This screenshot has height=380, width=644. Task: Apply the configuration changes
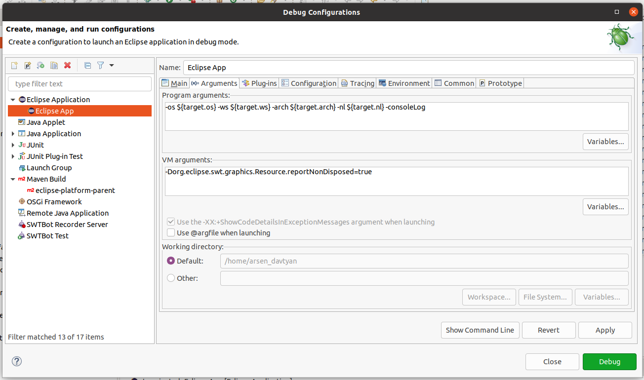click(x=605, y=330)
